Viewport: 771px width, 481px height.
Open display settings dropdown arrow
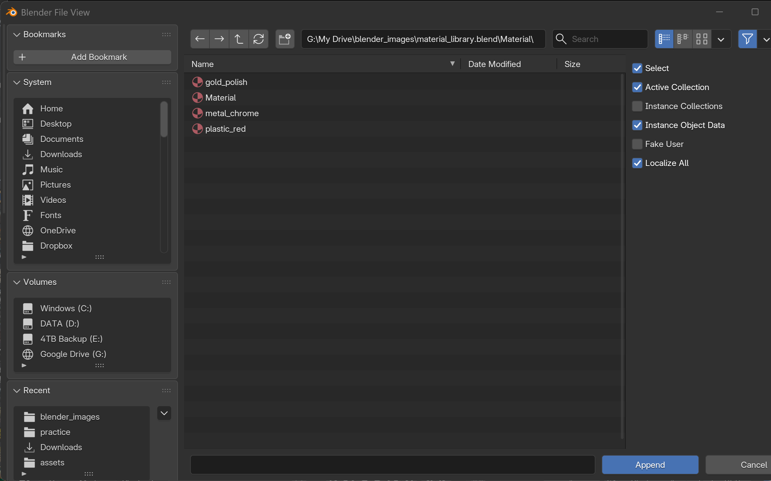point(721,39)
